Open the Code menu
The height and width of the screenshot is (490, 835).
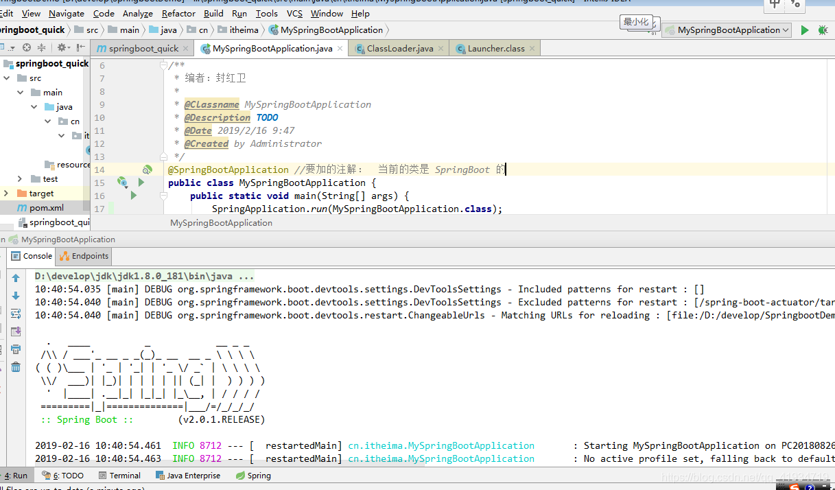[104, 13]
